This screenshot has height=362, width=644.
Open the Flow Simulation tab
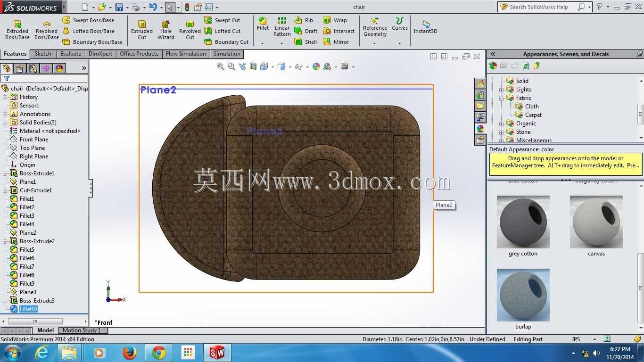point(186,54)
